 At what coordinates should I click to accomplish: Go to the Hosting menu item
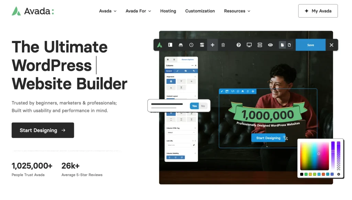point(168,11)
